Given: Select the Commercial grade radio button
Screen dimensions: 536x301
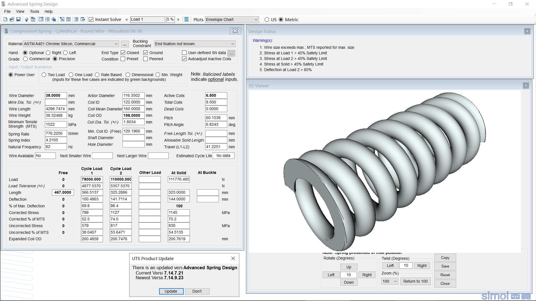Looking at the screenshot, I should [x=25, y=59].
